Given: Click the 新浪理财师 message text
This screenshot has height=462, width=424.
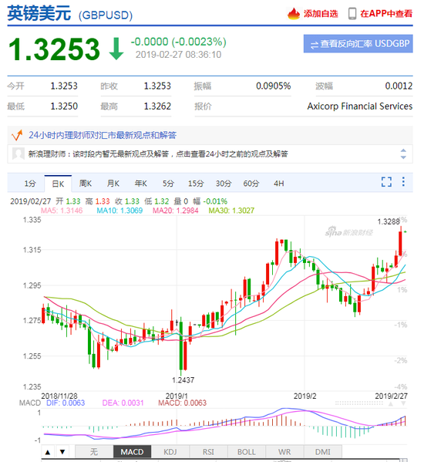Looking at the screenshot, I should point(158,153).
